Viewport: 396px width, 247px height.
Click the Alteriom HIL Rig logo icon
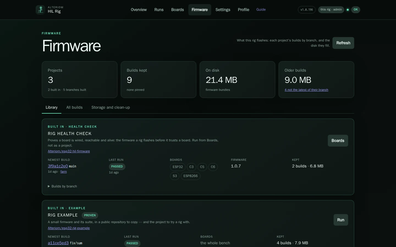[40, 10]
